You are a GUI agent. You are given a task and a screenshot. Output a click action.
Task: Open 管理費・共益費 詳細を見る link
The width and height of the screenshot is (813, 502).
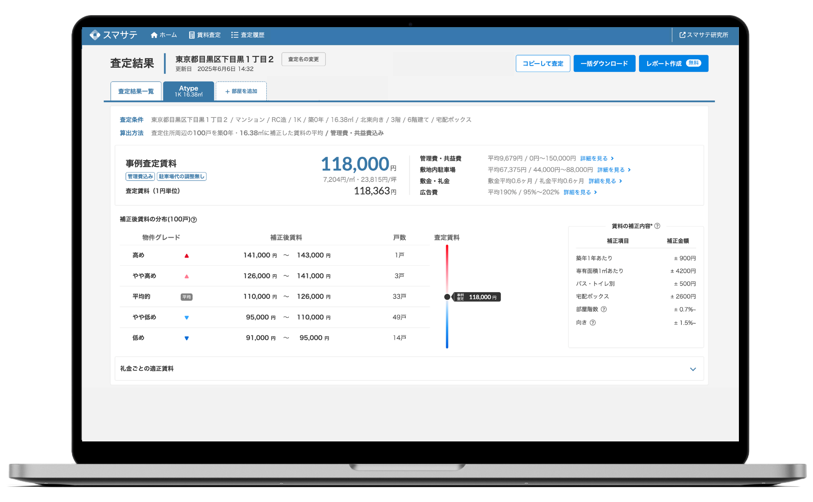point(597,158)
